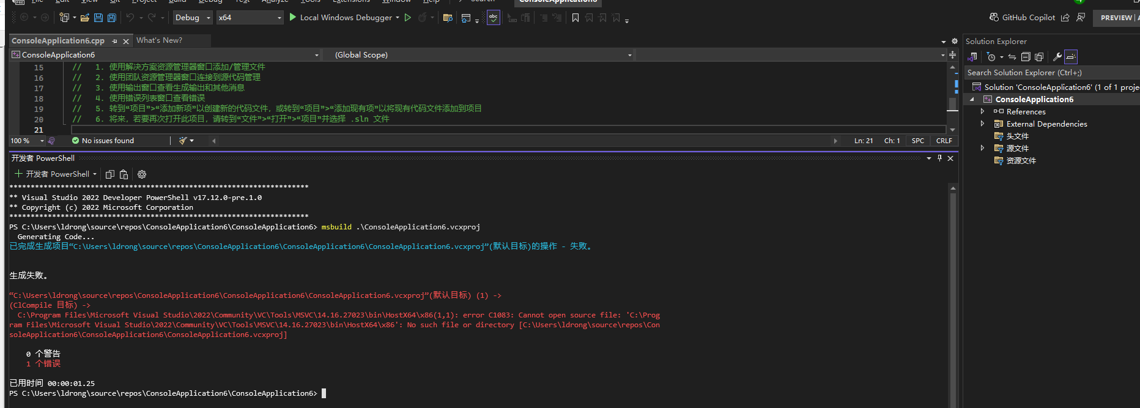
Task: Switch to Solution Explorer views icon
Action: click(972, 57)
